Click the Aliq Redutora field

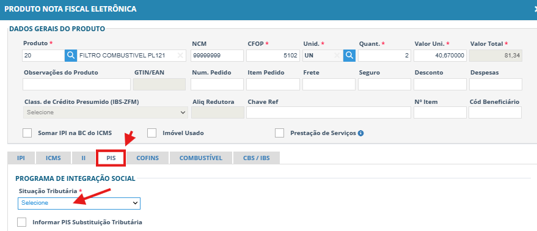(x=218, y=112)
